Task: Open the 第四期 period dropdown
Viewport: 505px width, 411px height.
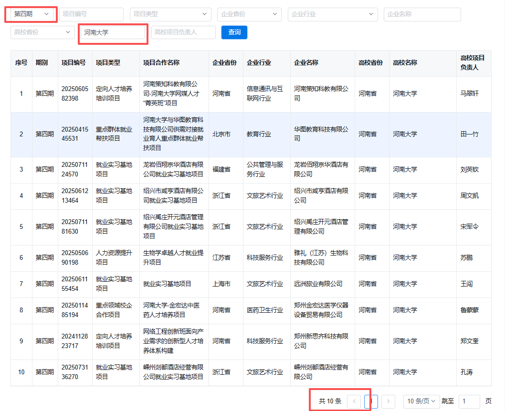Action: point(31,14)
